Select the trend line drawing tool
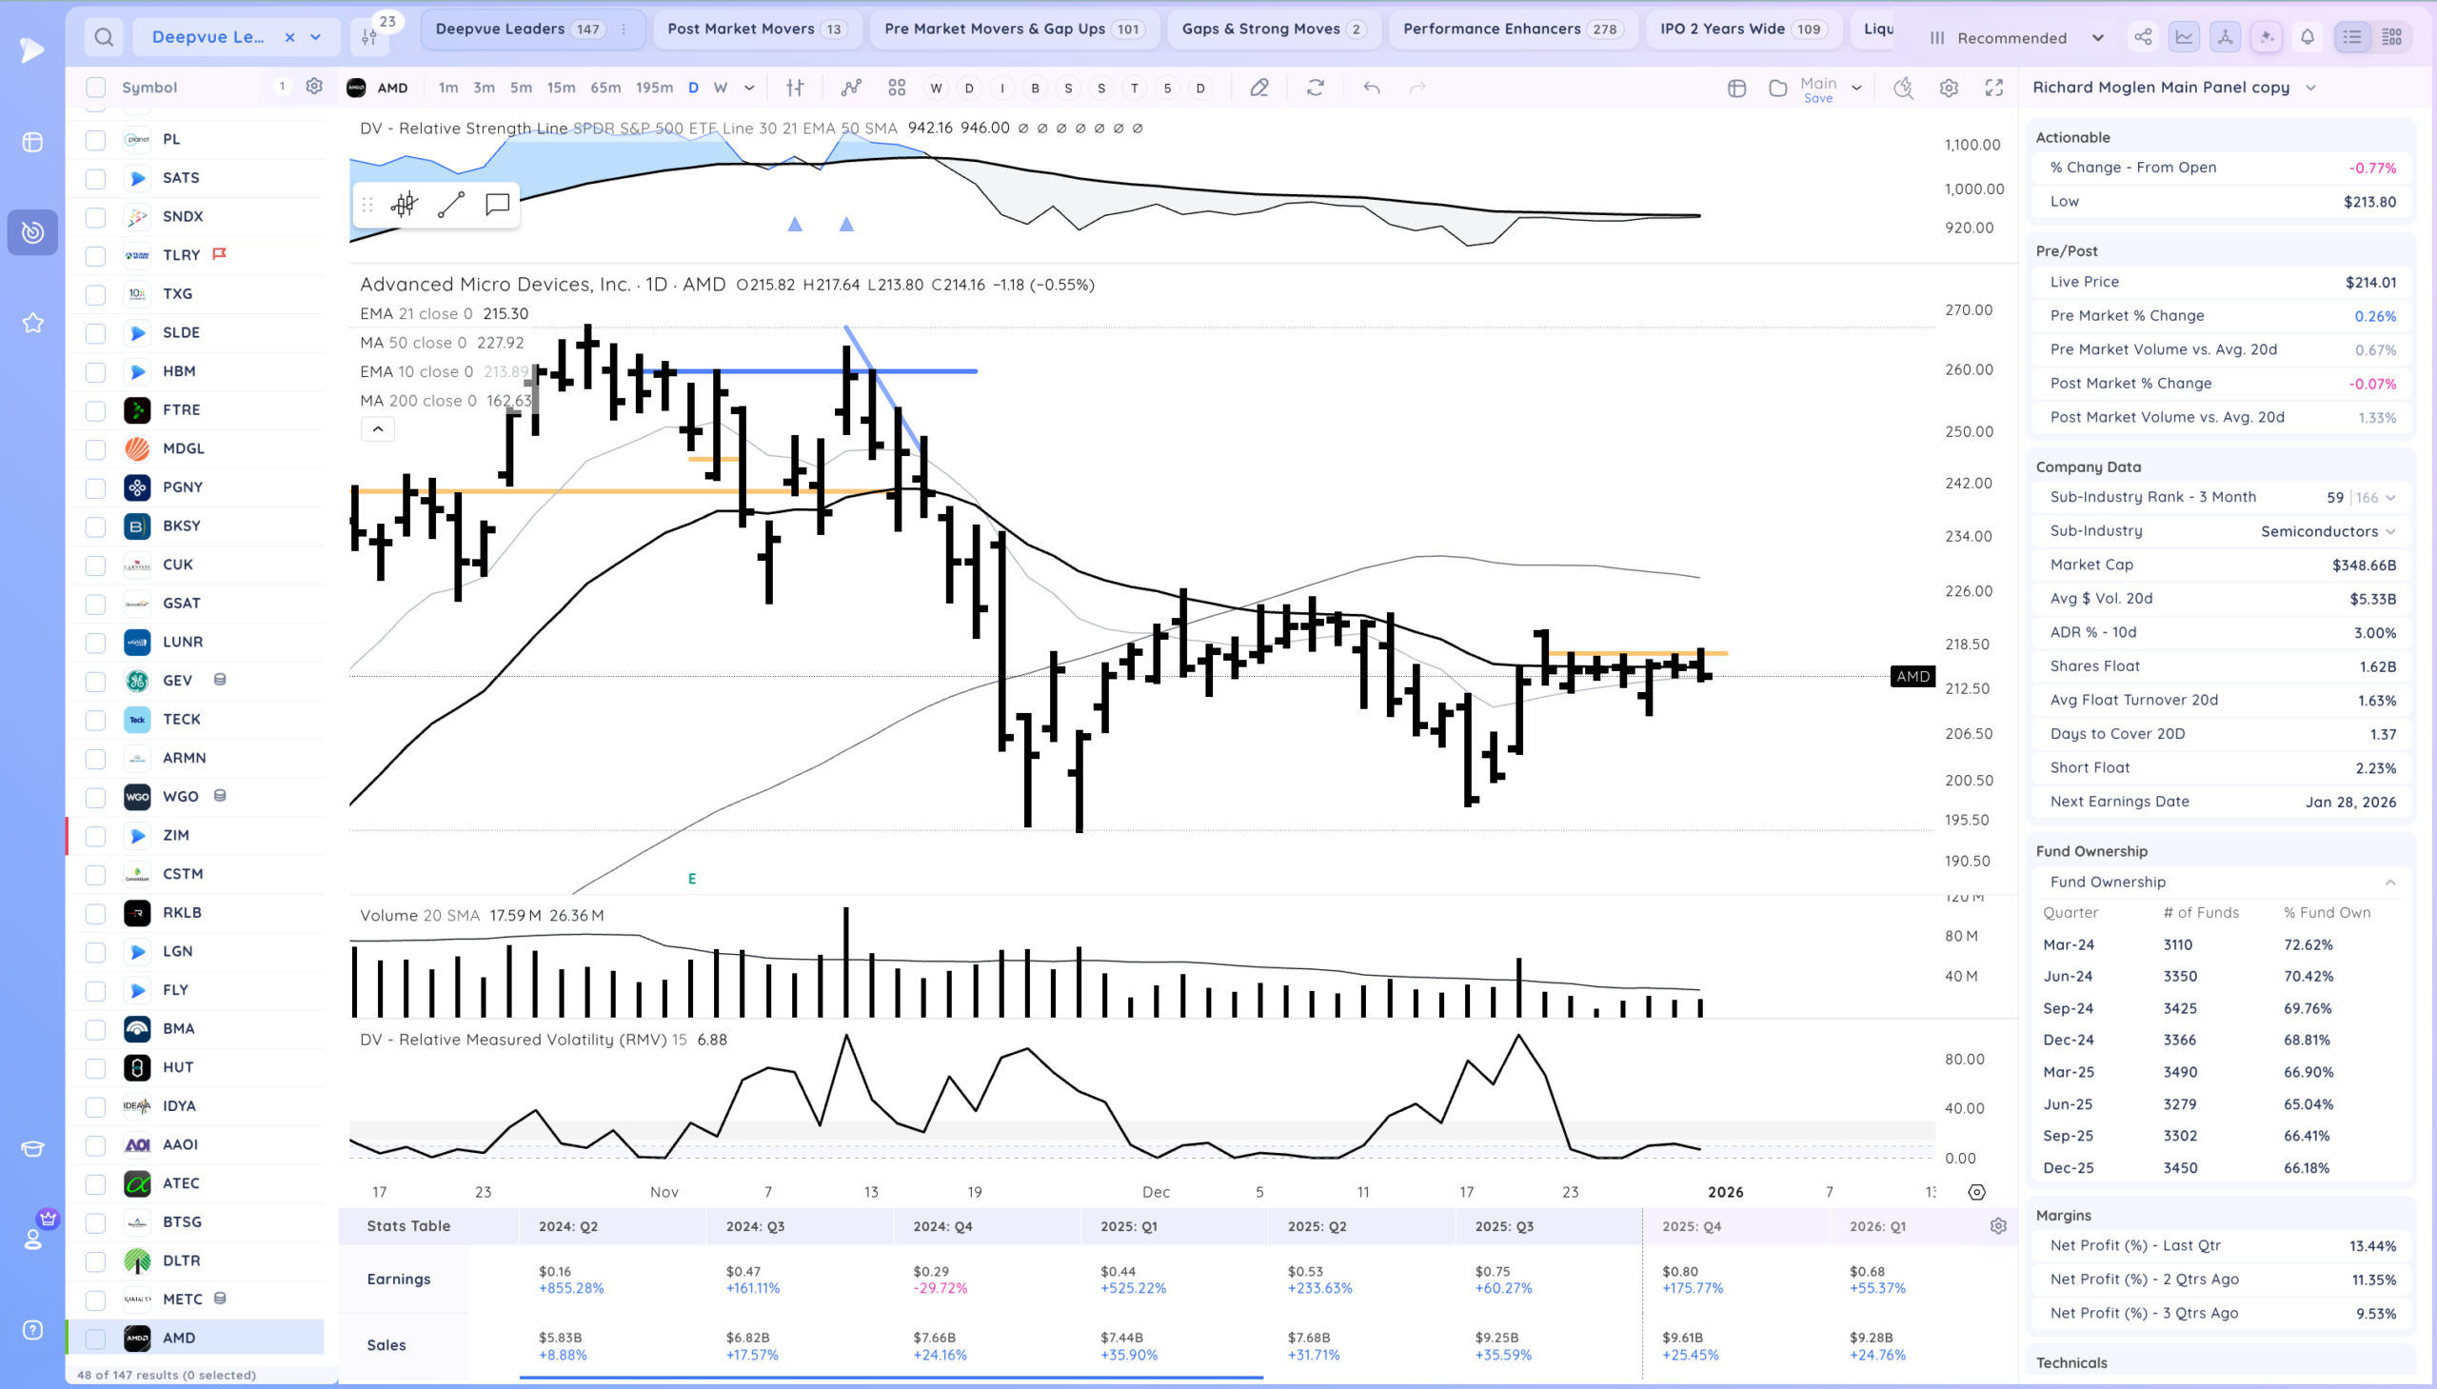This screenshot has height=1389, width=2437. [451, 204]
